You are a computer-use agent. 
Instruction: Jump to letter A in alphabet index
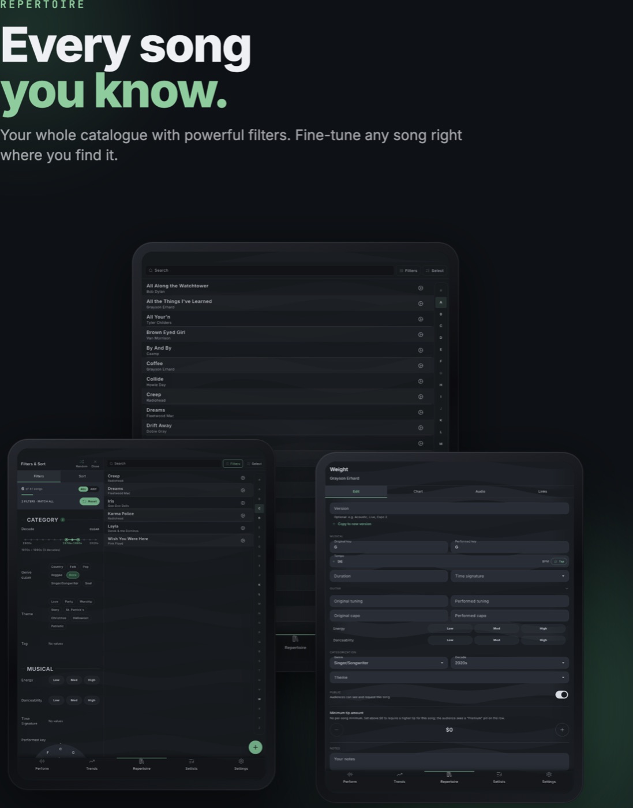point(441,302)
